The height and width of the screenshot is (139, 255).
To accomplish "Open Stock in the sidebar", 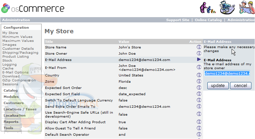I will click(x=7, y=61).
